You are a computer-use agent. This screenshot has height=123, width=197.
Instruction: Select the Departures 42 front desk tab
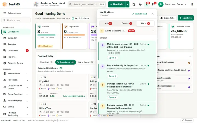pos(66,62)
